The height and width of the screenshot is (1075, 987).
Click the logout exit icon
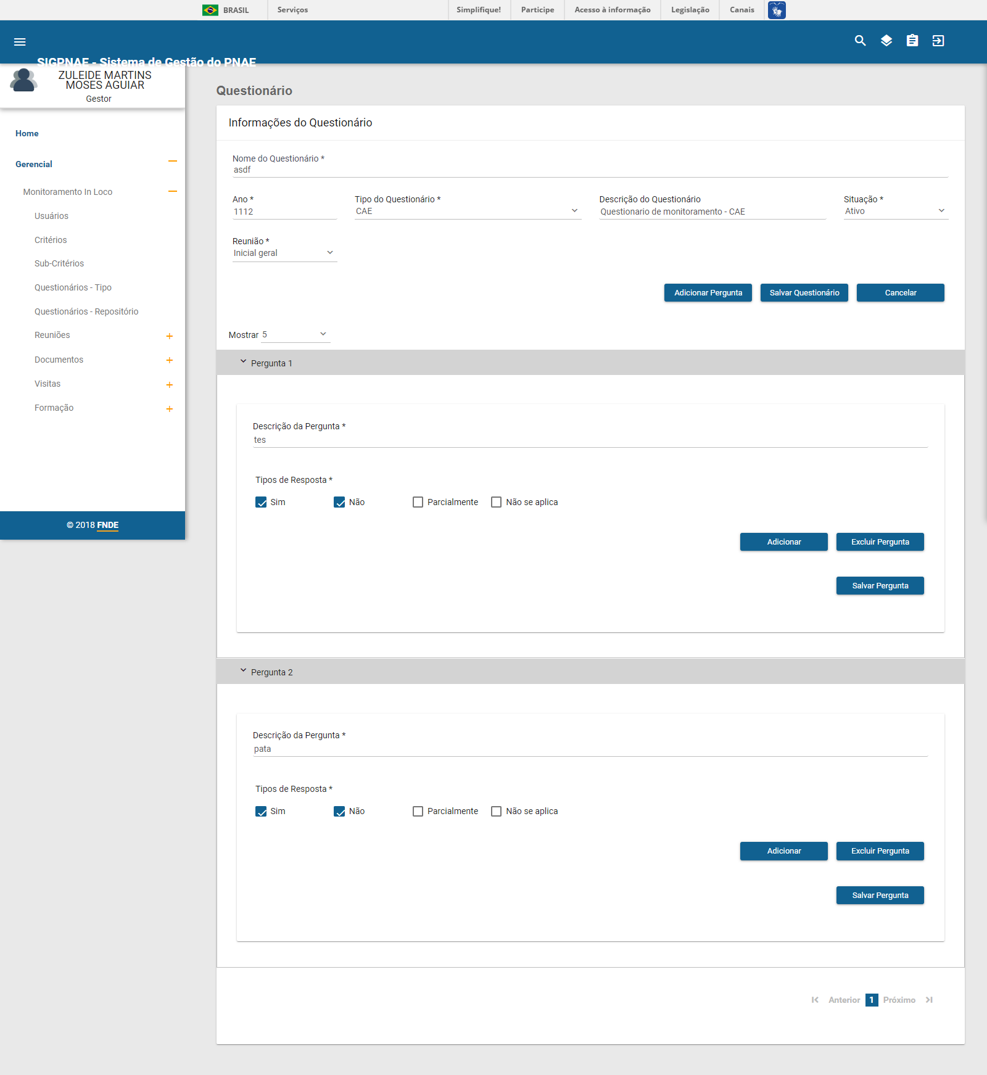coord(938,41)
